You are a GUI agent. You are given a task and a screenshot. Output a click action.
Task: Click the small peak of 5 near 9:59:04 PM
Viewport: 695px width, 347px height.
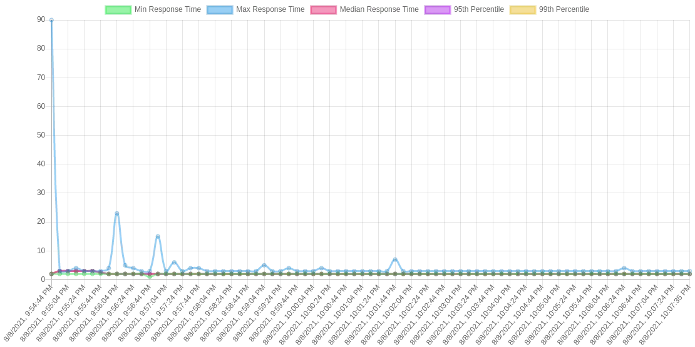264,265
